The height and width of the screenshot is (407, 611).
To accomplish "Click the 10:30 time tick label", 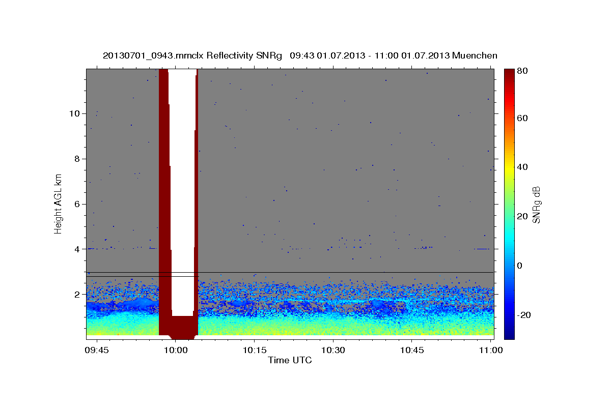I will (334, 350).
